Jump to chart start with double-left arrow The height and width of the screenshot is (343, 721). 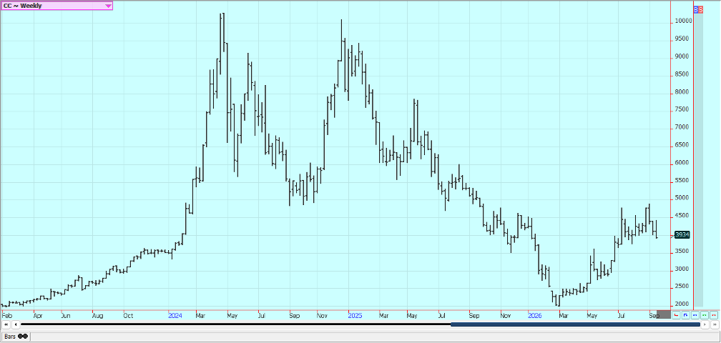pos(6,324)
